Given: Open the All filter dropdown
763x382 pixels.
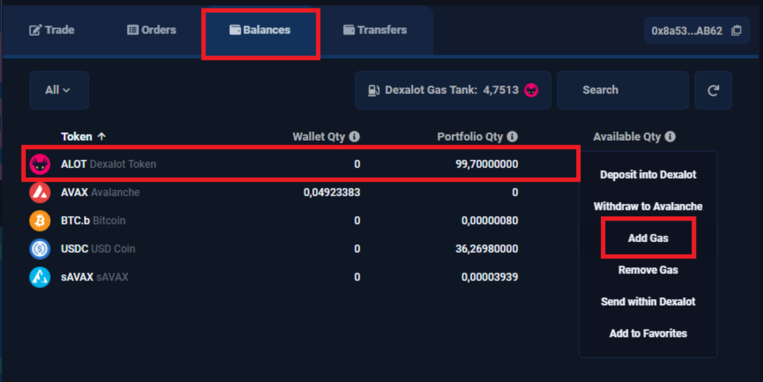Looking at the screenshot, I should tap(59, 90).
